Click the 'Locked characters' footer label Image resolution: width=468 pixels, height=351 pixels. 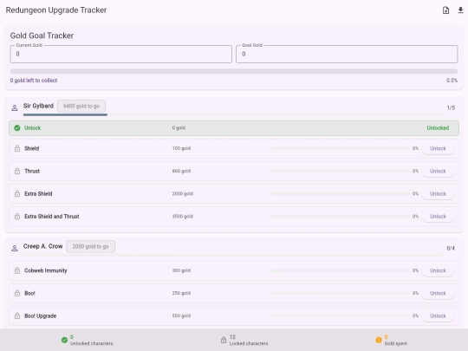[249, 343]
